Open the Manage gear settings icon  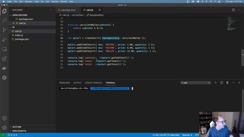click(4, 128)
